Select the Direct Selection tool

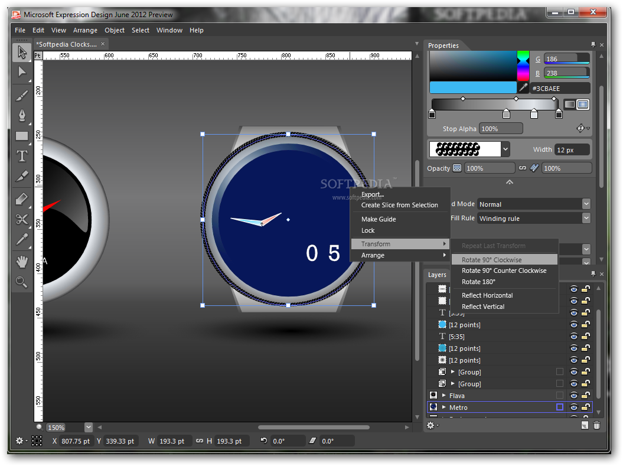(22, 72)
